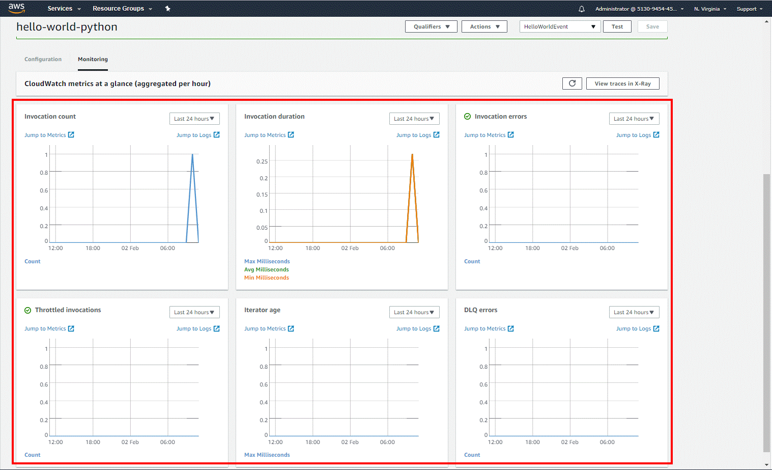Viewport: 772px width, 470px height.
Task: Click the Invocation count spike on the chart
Action: (192, 154)
